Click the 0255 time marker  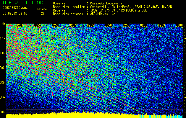click(90, 25)
